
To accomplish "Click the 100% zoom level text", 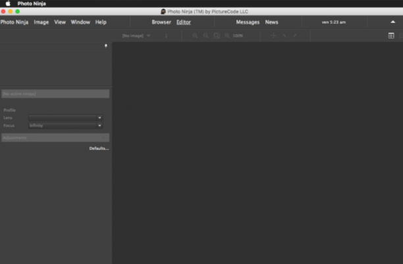I will 238,35.
